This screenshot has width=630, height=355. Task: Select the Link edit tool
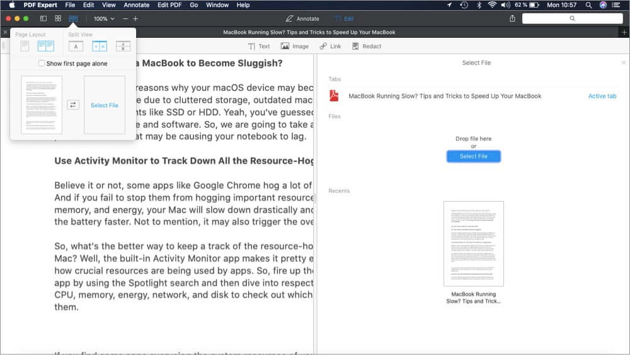point(330,46)
